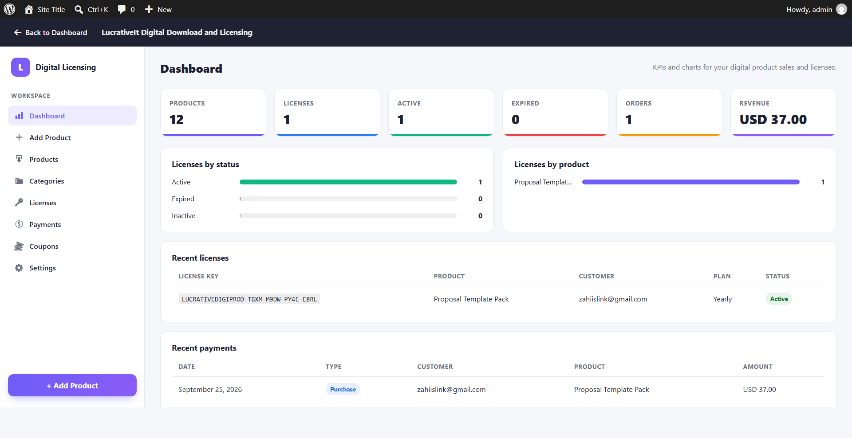Click Back to Dashboard link
This screenshot has width=852, height=438.
(x=51, y=32)
